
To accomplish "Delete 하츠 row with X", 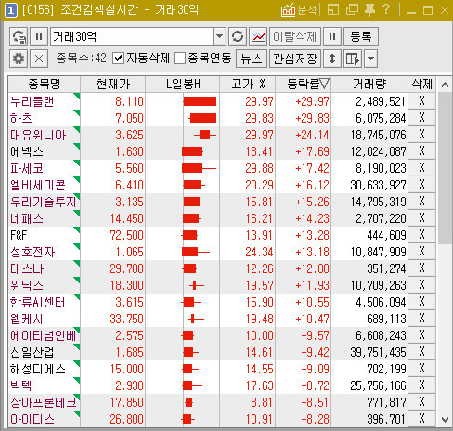I will [x=421, y=118].
